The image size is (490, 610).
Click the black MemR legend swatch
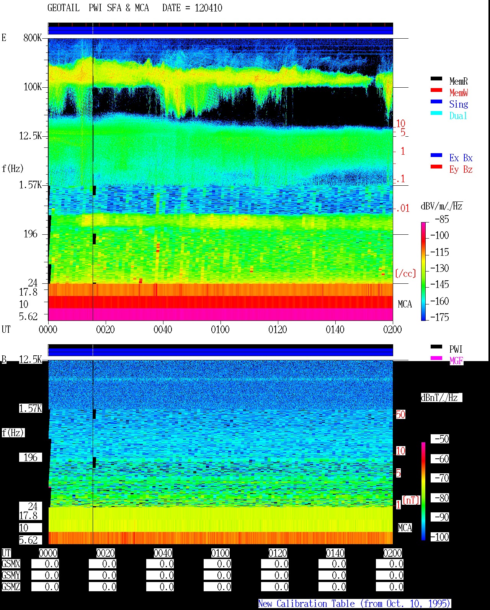[x=436, y=79]
